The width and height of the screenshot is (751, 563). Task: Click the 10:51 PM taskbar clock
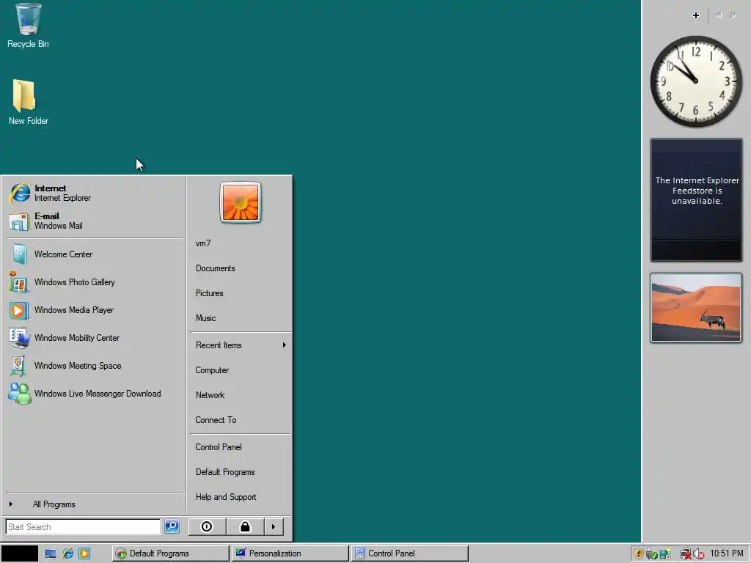[726, 553]
